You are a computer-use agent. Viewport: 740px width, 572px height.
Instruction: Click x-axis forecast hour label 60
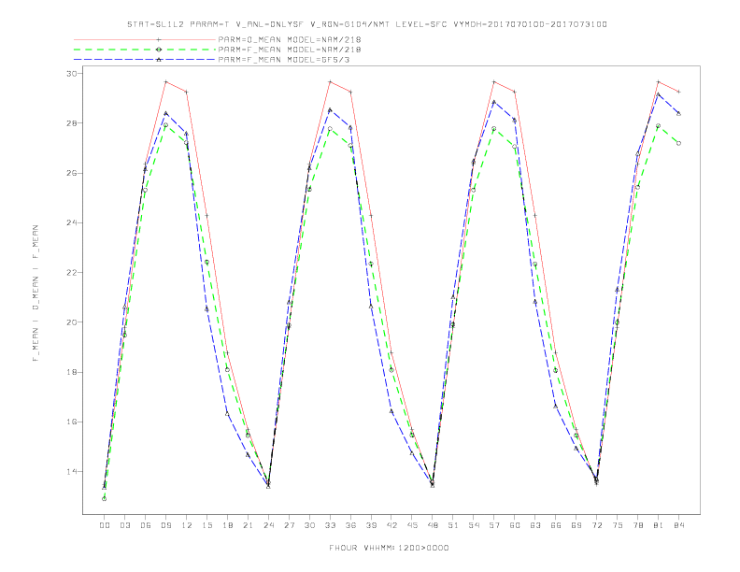coord(515,525)
